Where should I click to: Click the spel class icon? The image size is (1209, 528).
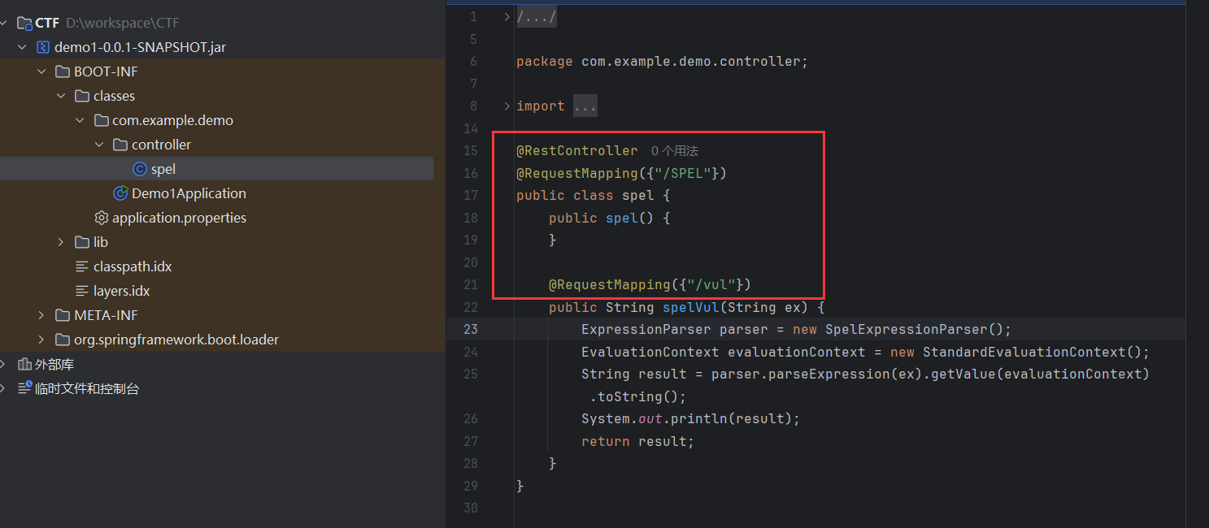pos(140,169)
